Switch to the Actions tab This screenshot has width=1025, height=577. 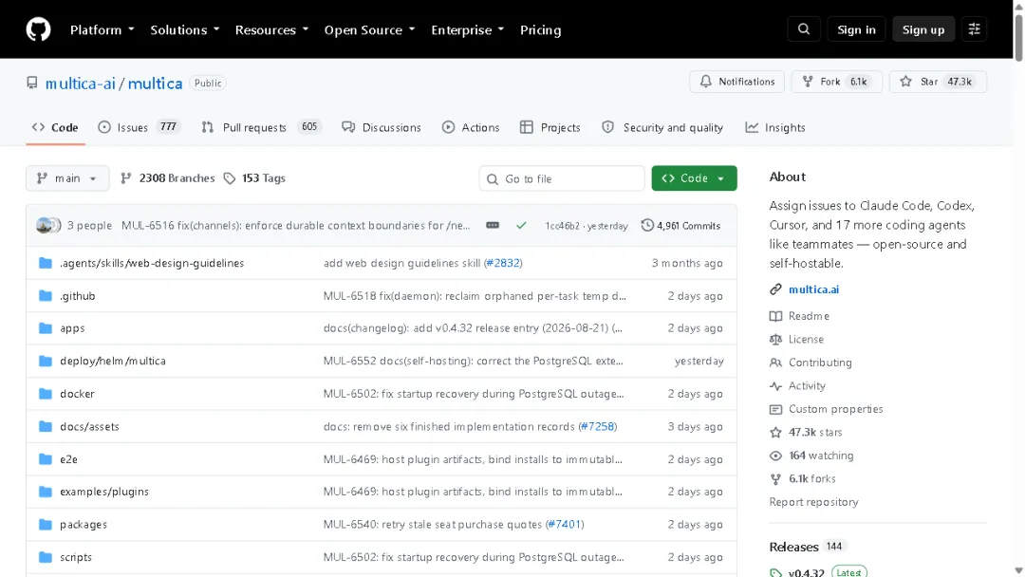(x=471, y=127)
